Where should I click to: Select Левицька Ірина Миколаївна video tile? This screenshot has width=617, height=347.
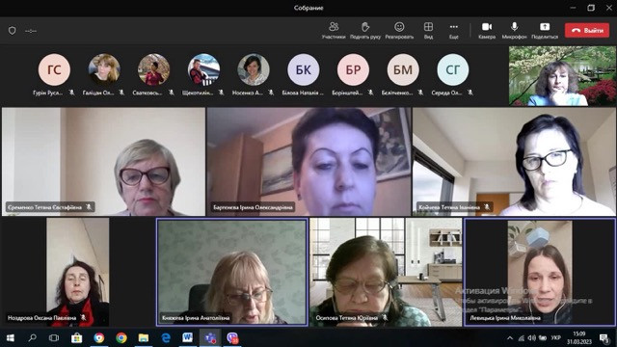pyautogui.click(x=540, y=272)
